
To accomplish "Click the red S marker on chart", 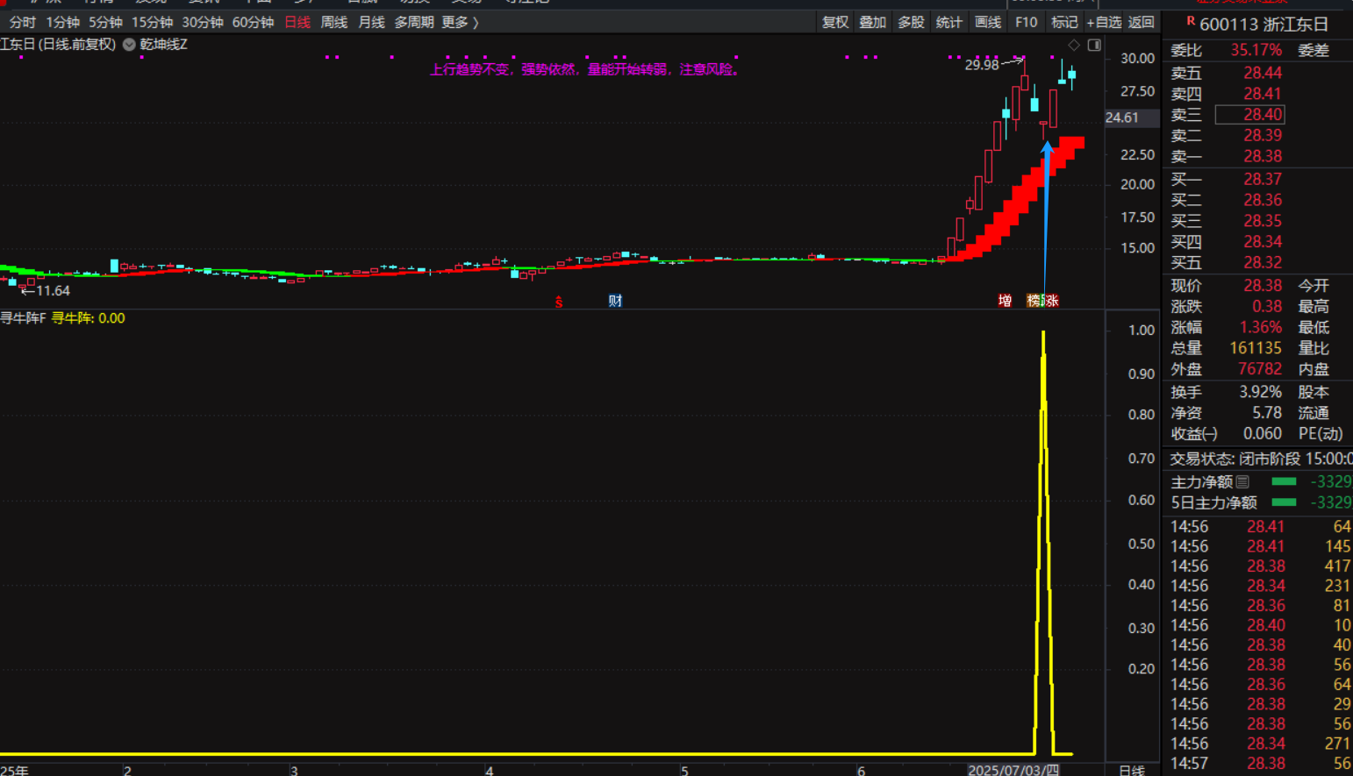I will coord(559,302).
